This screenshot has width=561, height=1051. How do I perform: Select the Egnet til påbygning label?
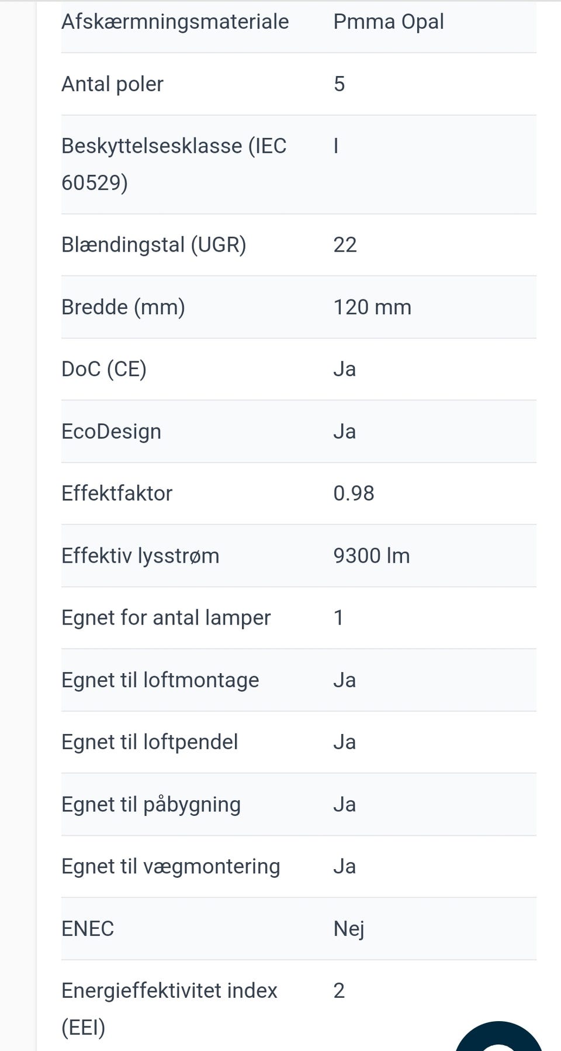(151, 804)
